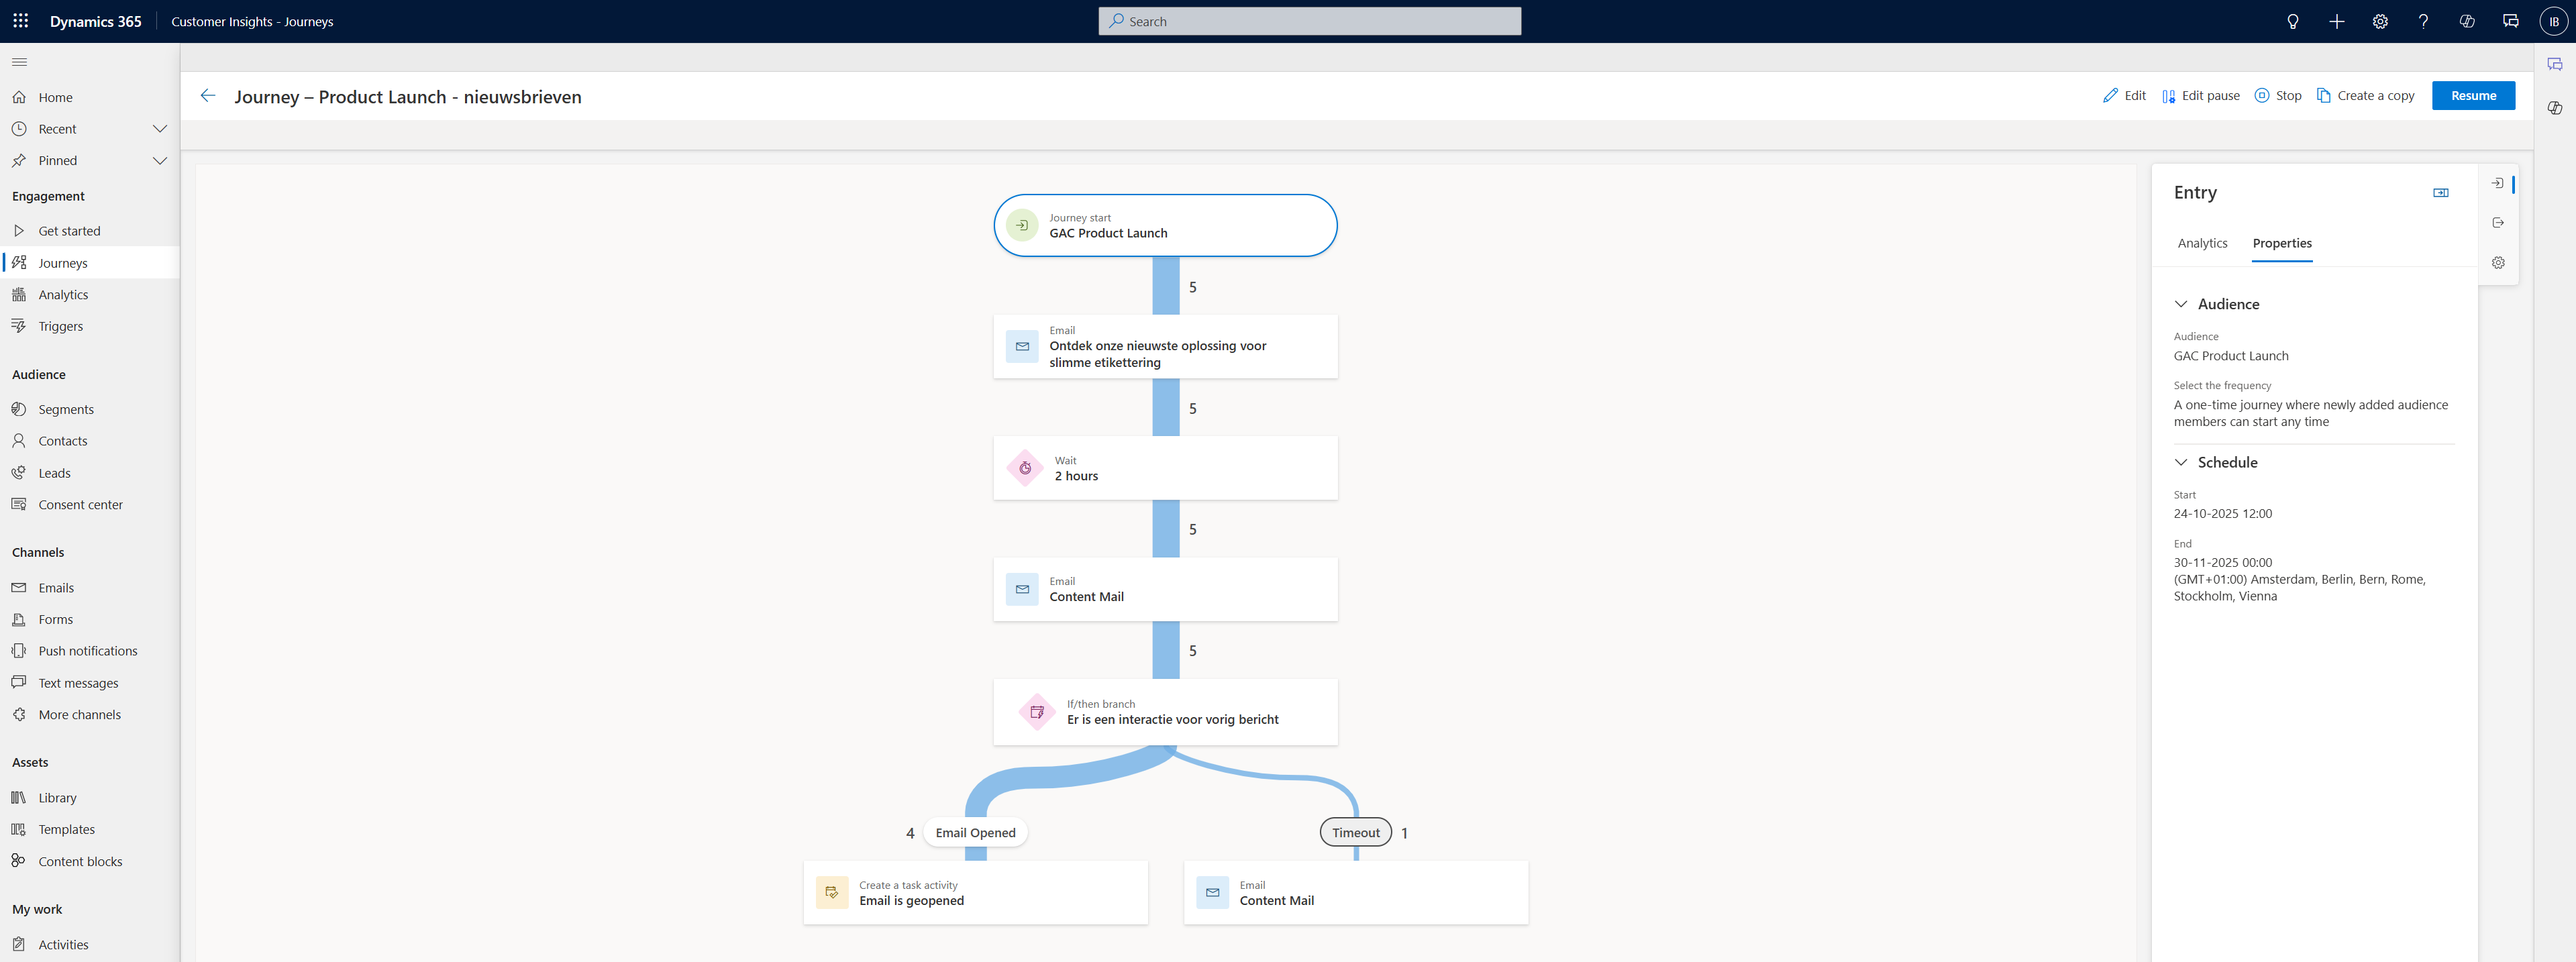
Task: Collapse the Audience section in Entry panel
Action: pyautogui.click(x=2181, y=303)
